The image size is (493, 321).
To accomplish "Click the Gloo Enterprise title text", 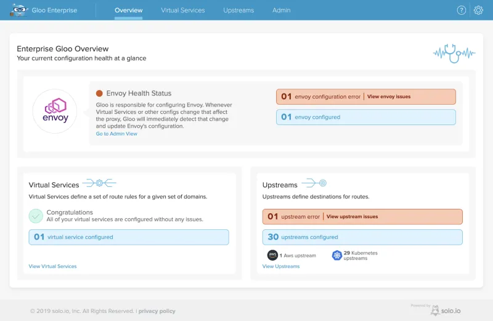I will pos(54,10).
